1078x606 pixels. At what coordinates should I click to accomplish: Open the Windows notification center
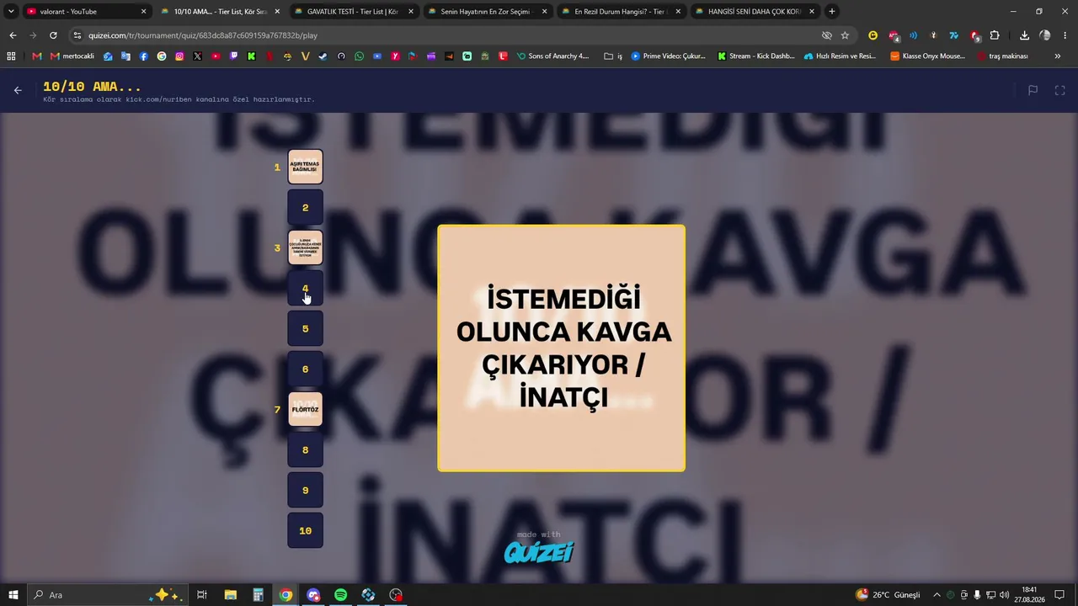[x=1060, y=595]
